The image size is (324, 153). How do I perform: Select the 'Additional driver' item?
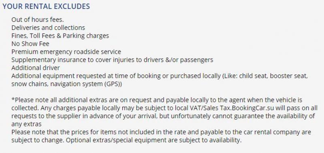click(36, 68)
